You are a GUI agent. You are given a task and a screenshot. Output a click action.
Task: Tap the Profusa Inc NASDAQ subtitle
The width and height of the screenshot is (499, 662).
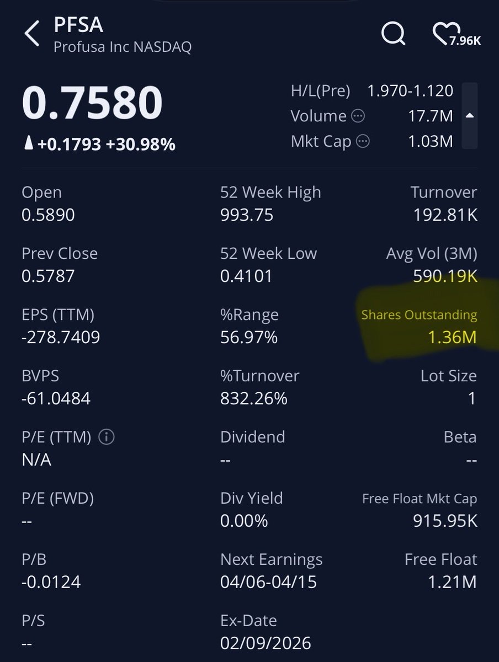[123, 47]
